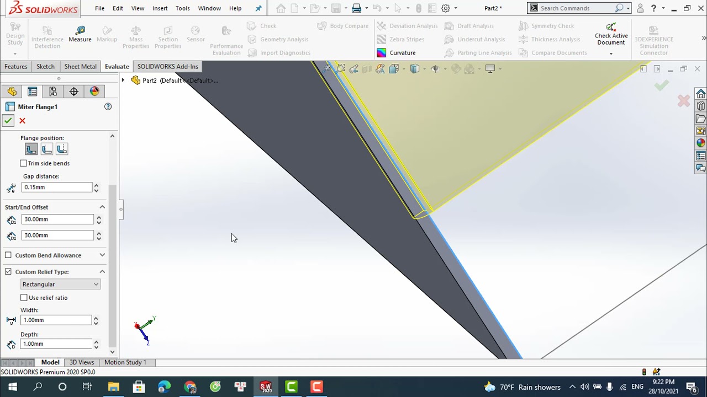Click the Gap distance input field
This screenshot has height=397, width=707.
[57, 187]
